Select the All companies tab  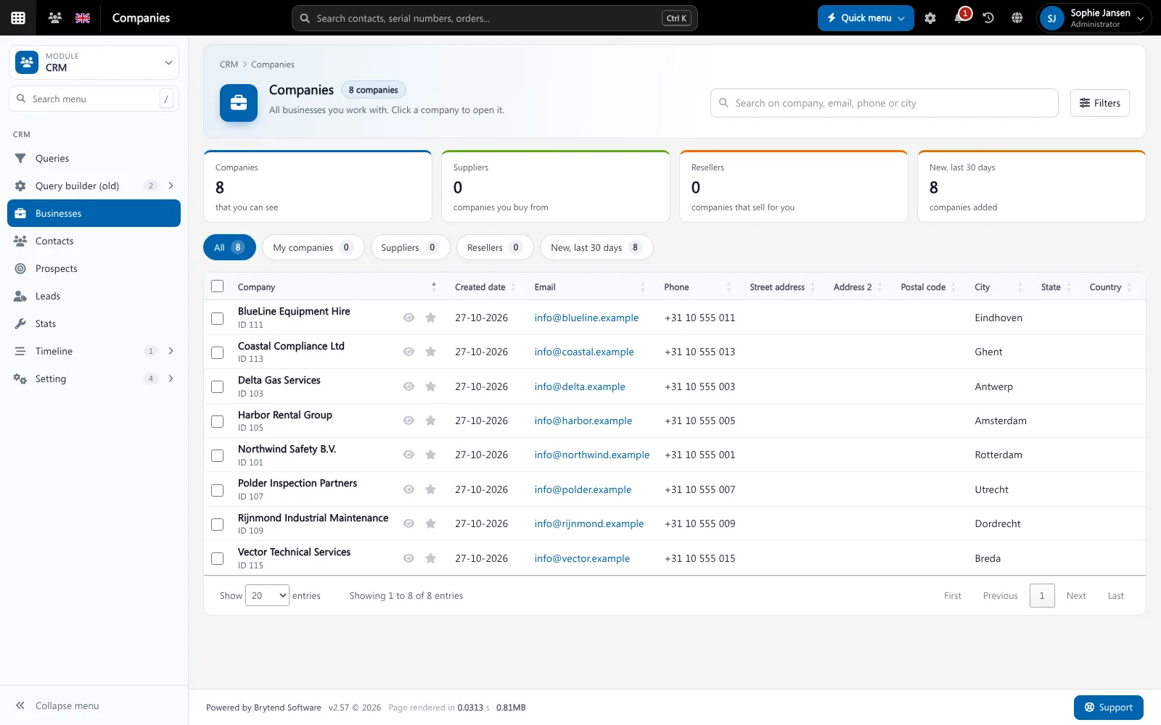pos(229,247)
